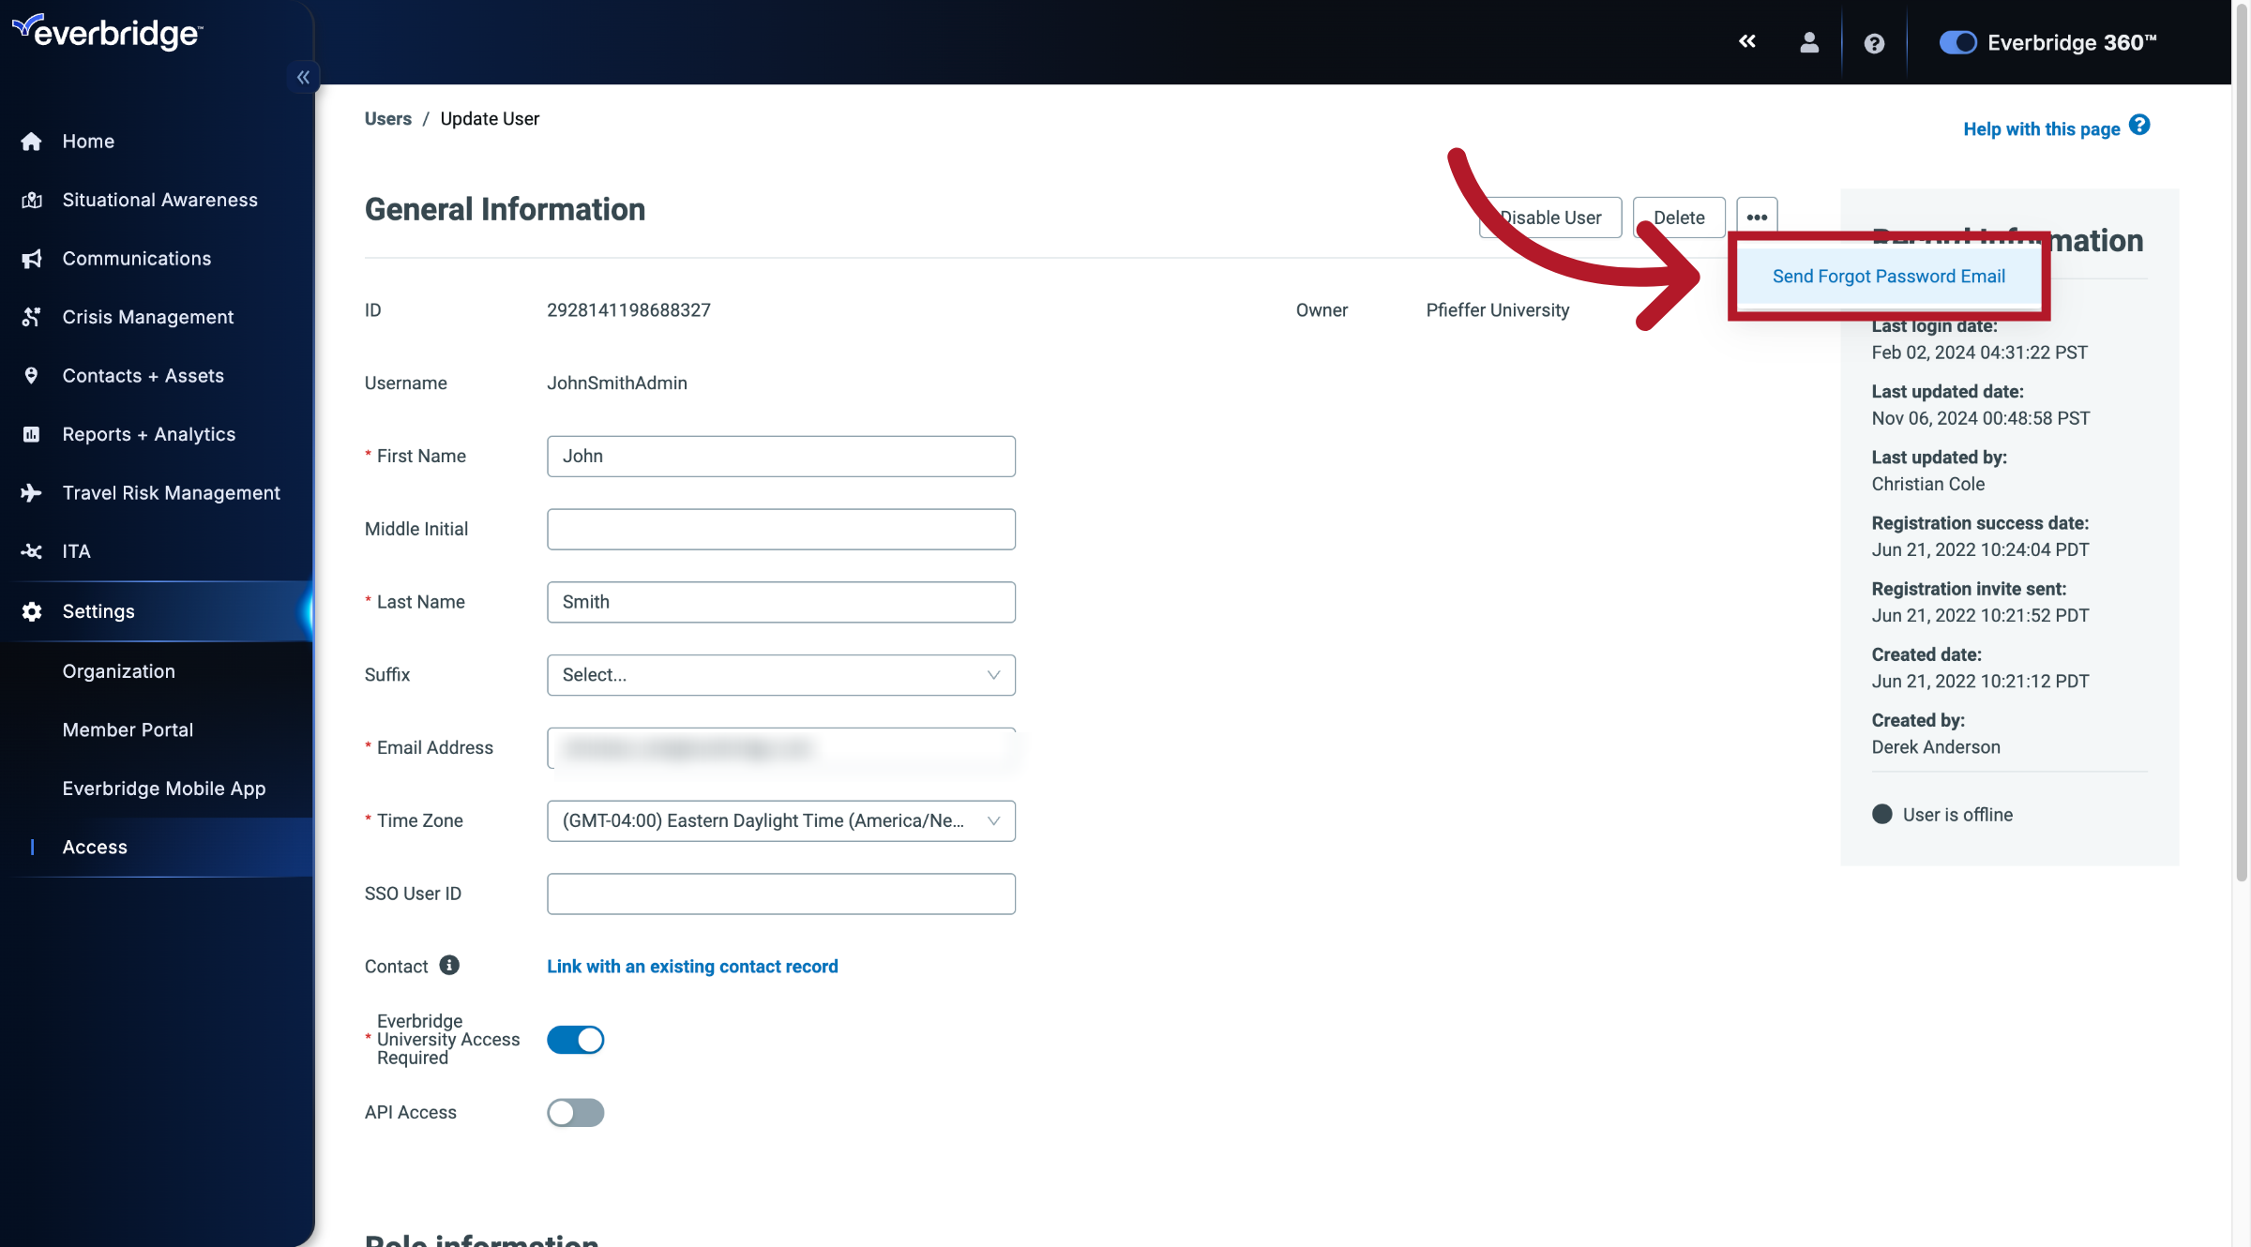
Task: Collapse the sidebar with the double chevron
Action: coord(303,77)
